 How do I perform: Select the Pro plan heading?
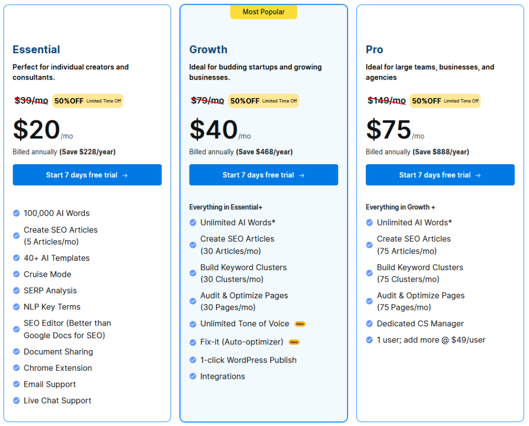[x=375, y=50]
